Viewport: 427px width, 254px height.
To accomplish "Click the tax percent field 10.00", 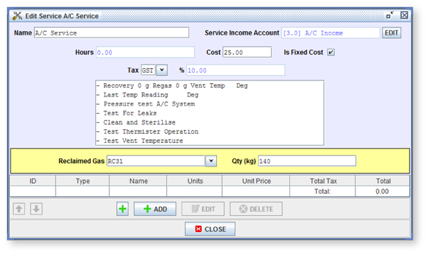I will tap(236, 70).
